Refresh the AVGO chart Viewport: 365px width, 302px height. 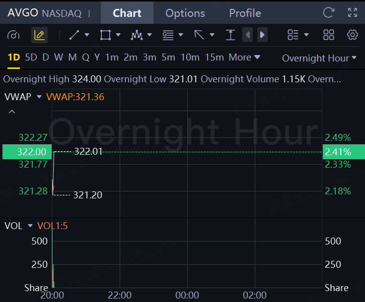point(329,12)
